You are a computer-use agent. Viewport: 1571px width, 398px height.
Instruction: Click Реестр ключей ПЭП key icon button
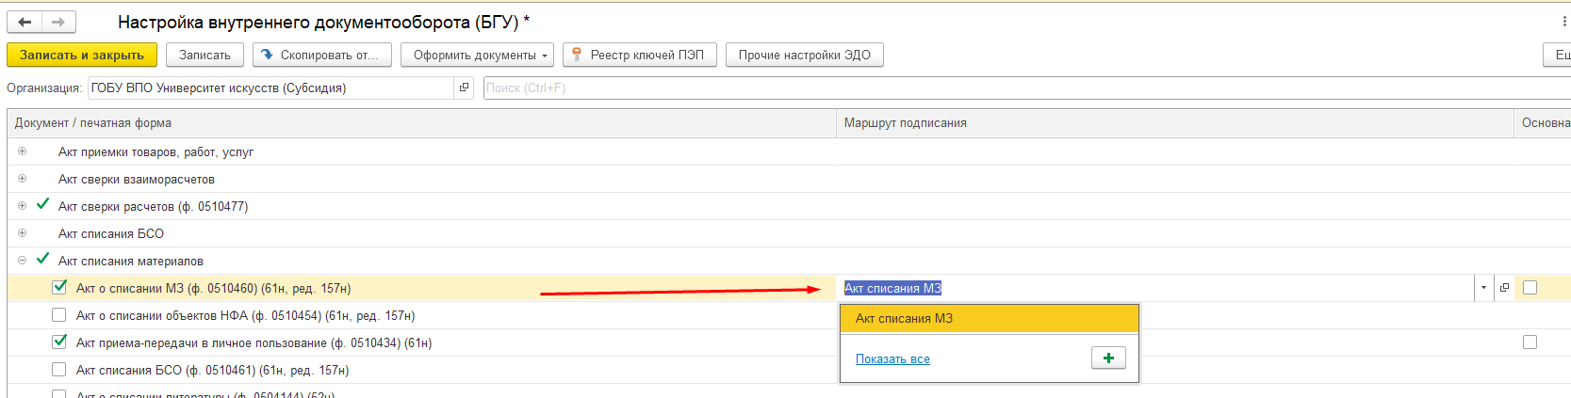640,55
